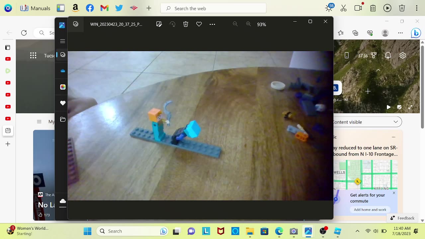Click the 93% zoom level value
This screenshot has height=239, width=425.
coord(262,25)
